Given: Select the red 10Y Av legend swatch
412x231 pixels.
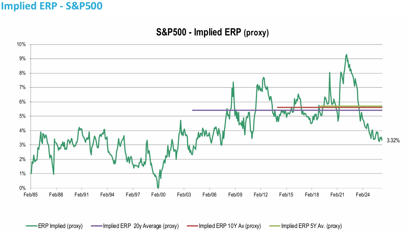Looking at the screenshot, I should pyautogui.click(x=193, y=226).
